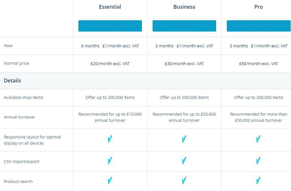Image resolution: width=291 pixels, height=191 pixels.
Task: Click the Business plan's Responsive layout checkmark
Action: 184,139
